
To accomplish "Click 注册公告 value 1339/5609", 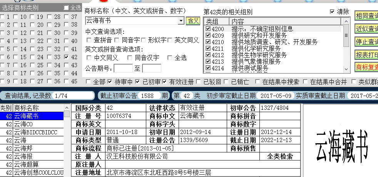I will tap(194, 140).
